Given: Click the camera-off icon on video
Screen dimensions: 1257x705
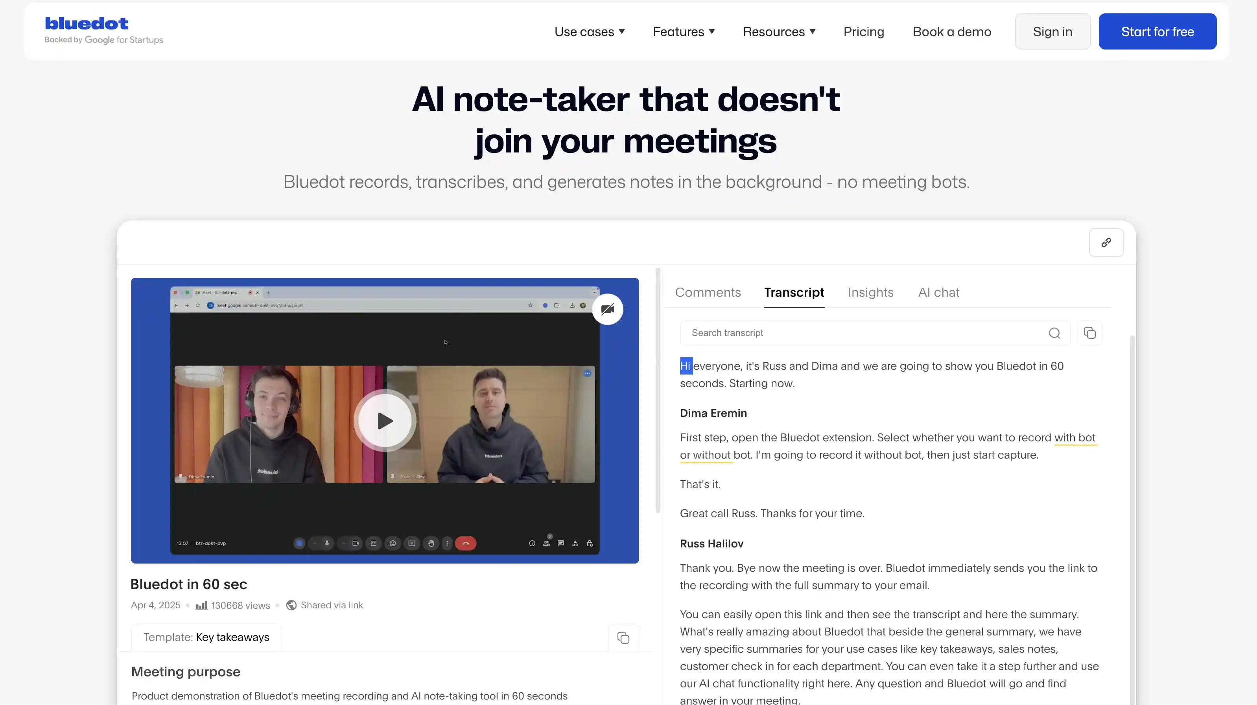Looking at the screenshot, I should 608,309.
